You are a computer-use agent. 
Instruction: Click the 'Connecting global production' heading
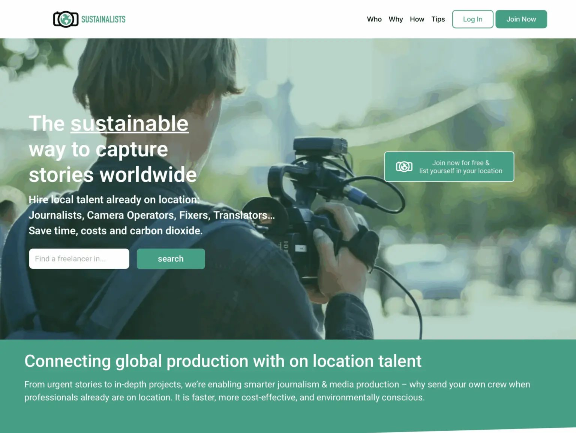[x=223, y=361]
